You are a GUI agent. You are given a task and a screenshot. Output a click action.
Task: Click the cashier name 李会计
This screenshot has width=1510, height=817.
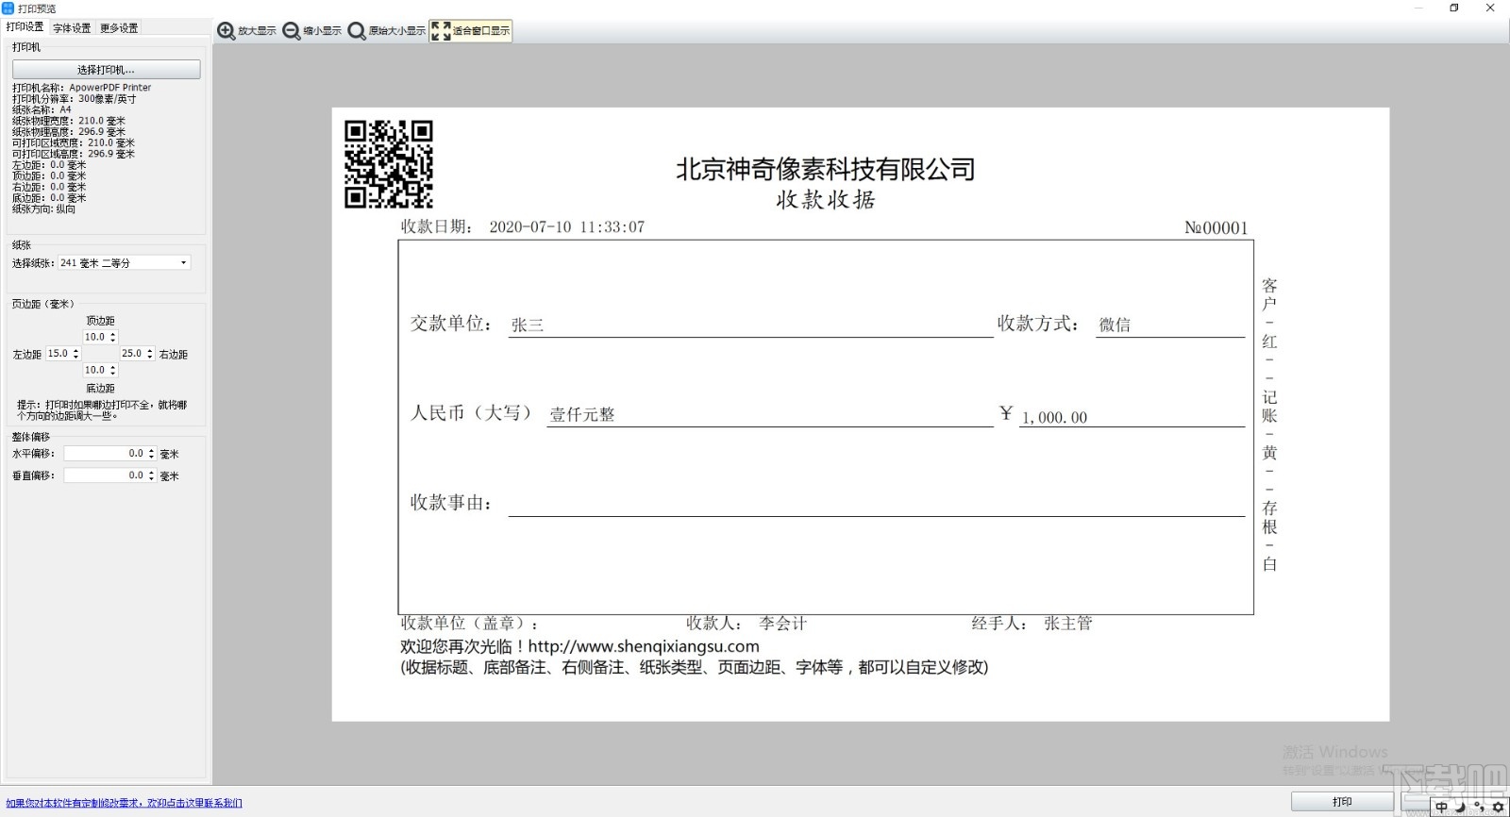click(783, 624)
